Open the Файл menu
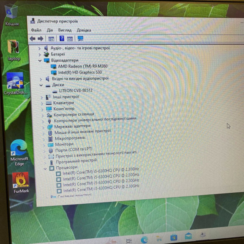 click(x=36, y=30)
